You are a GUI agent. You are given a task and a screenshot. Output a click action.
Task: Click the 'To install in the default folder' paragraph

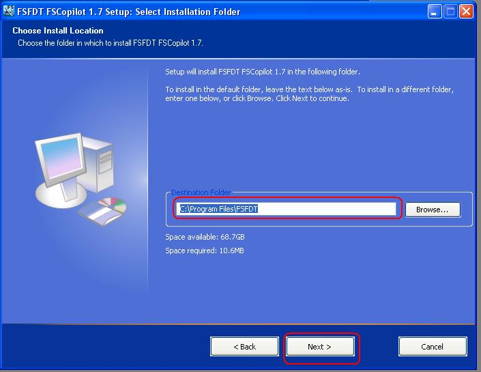(309, 94)
